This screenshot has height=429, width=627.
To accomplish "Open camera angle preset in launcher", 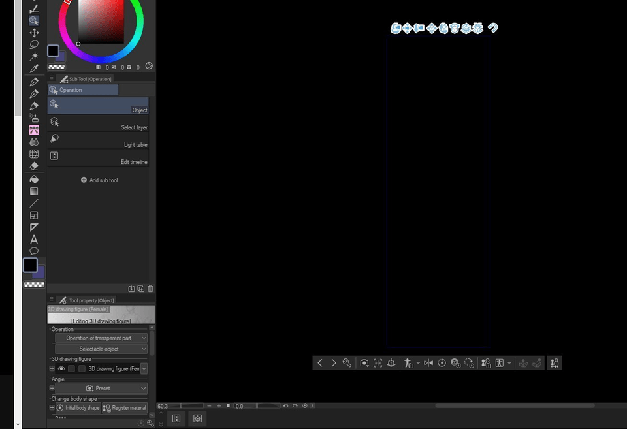I will (x=364, y=363).
